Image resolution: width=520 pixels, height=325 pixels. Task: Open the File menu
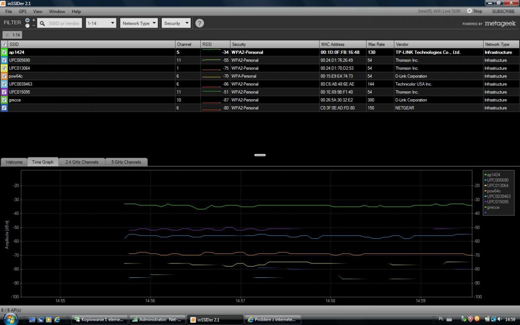pyautogui.click(x=9, y=11)
